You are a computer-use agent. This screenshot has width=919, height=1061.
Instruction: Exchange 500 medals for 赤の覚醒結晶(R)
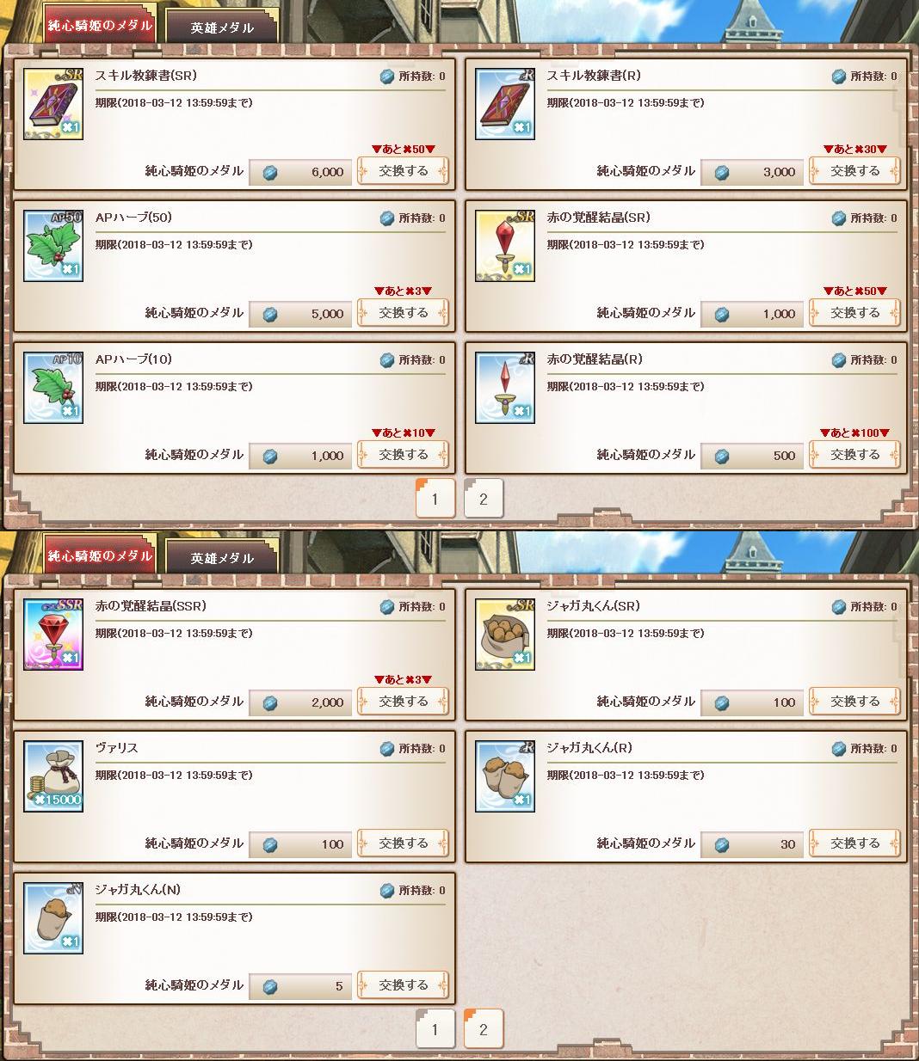click(855, 455)
